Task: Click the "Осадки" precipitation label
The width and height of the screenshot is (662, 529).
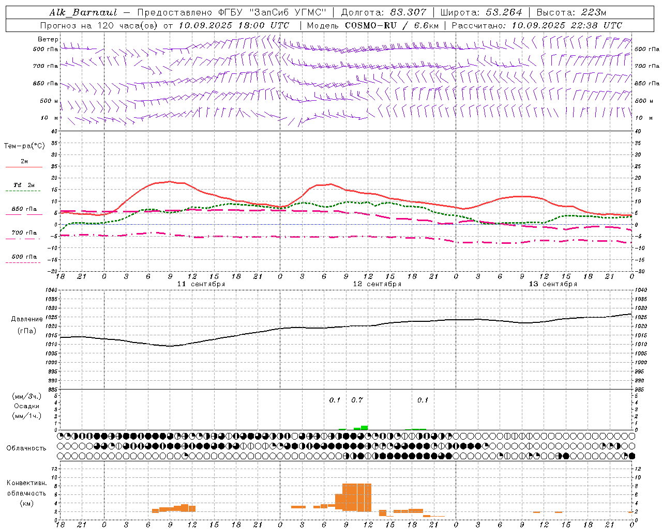Action: pos(27,406)
